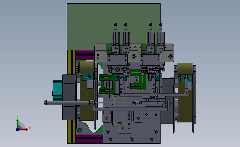The height and width of the screenshot is (147, 240).
Task: Click the green Y axis arrow of triad
Action: pos(18,124)
